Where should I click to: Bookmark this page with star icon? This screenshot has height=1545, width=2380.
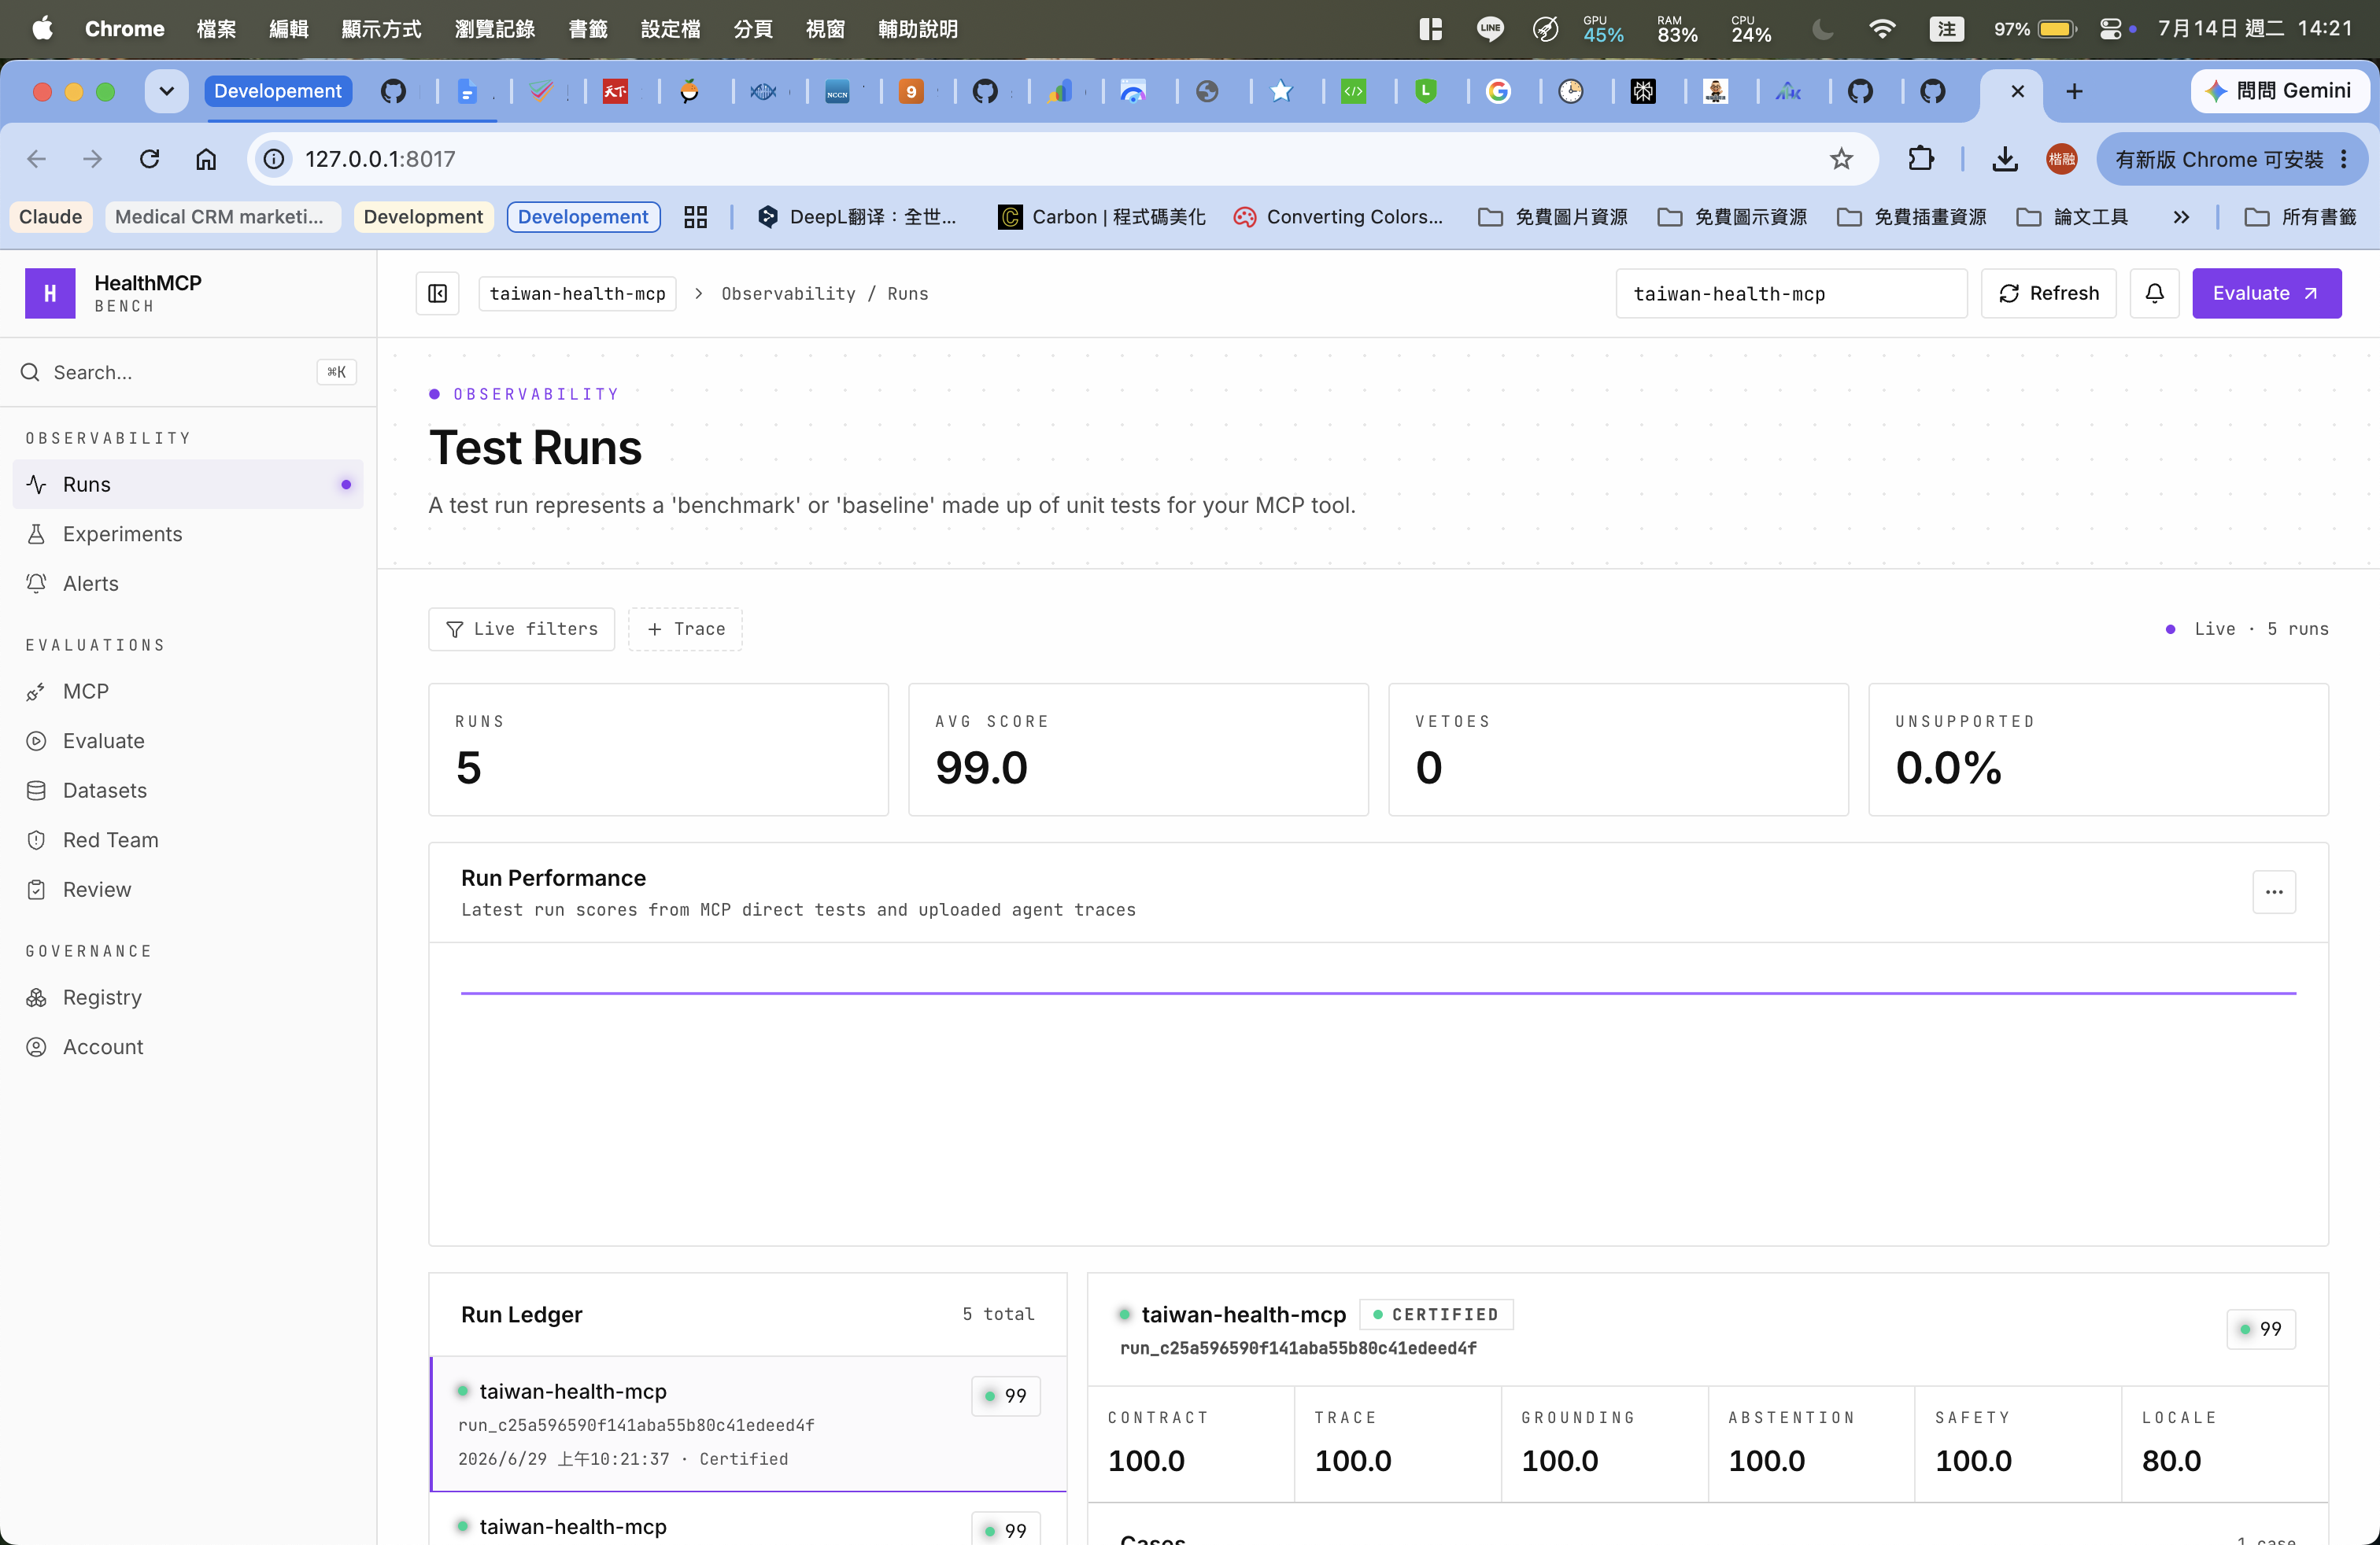pyautogui.click(x=1841, y=159)
